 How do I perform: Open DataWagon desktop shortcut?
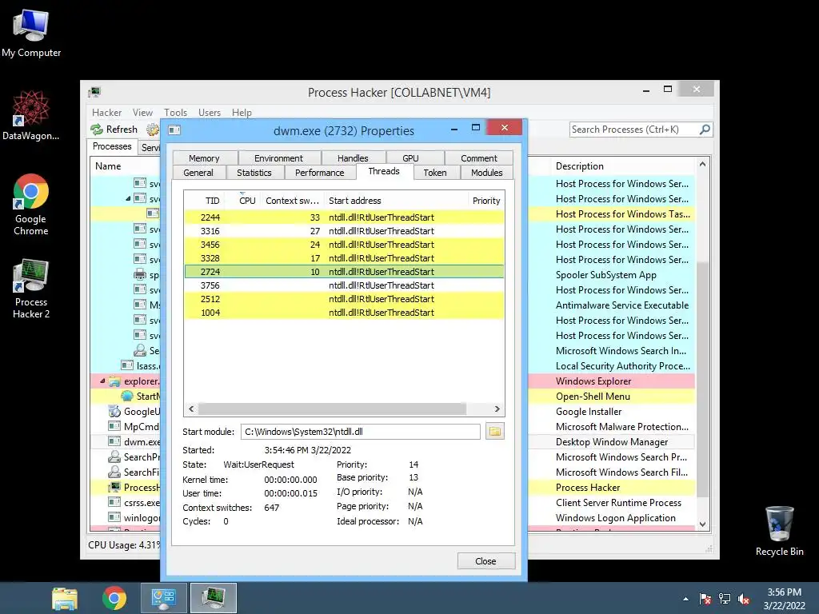(x=31, y=116)
